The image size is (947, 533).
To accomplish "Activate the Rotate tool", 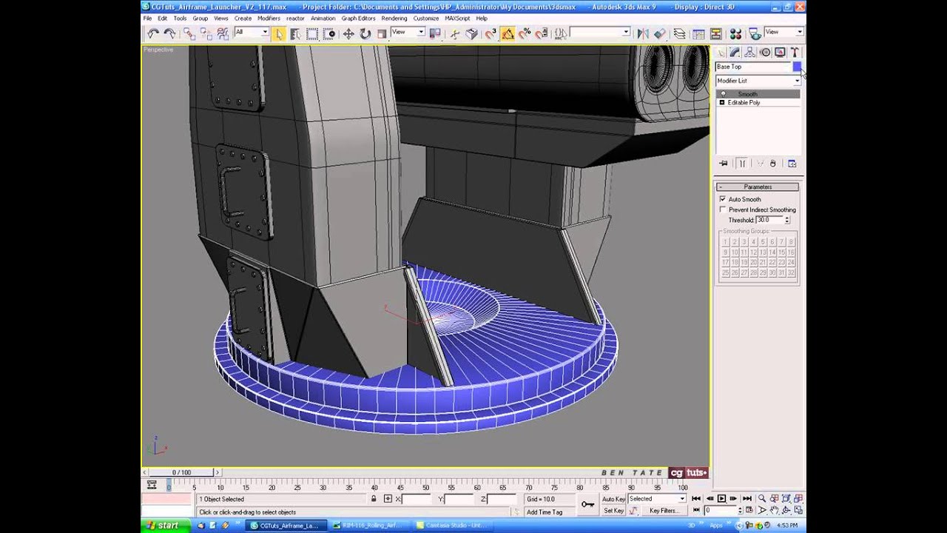I will tap(365, 33).
